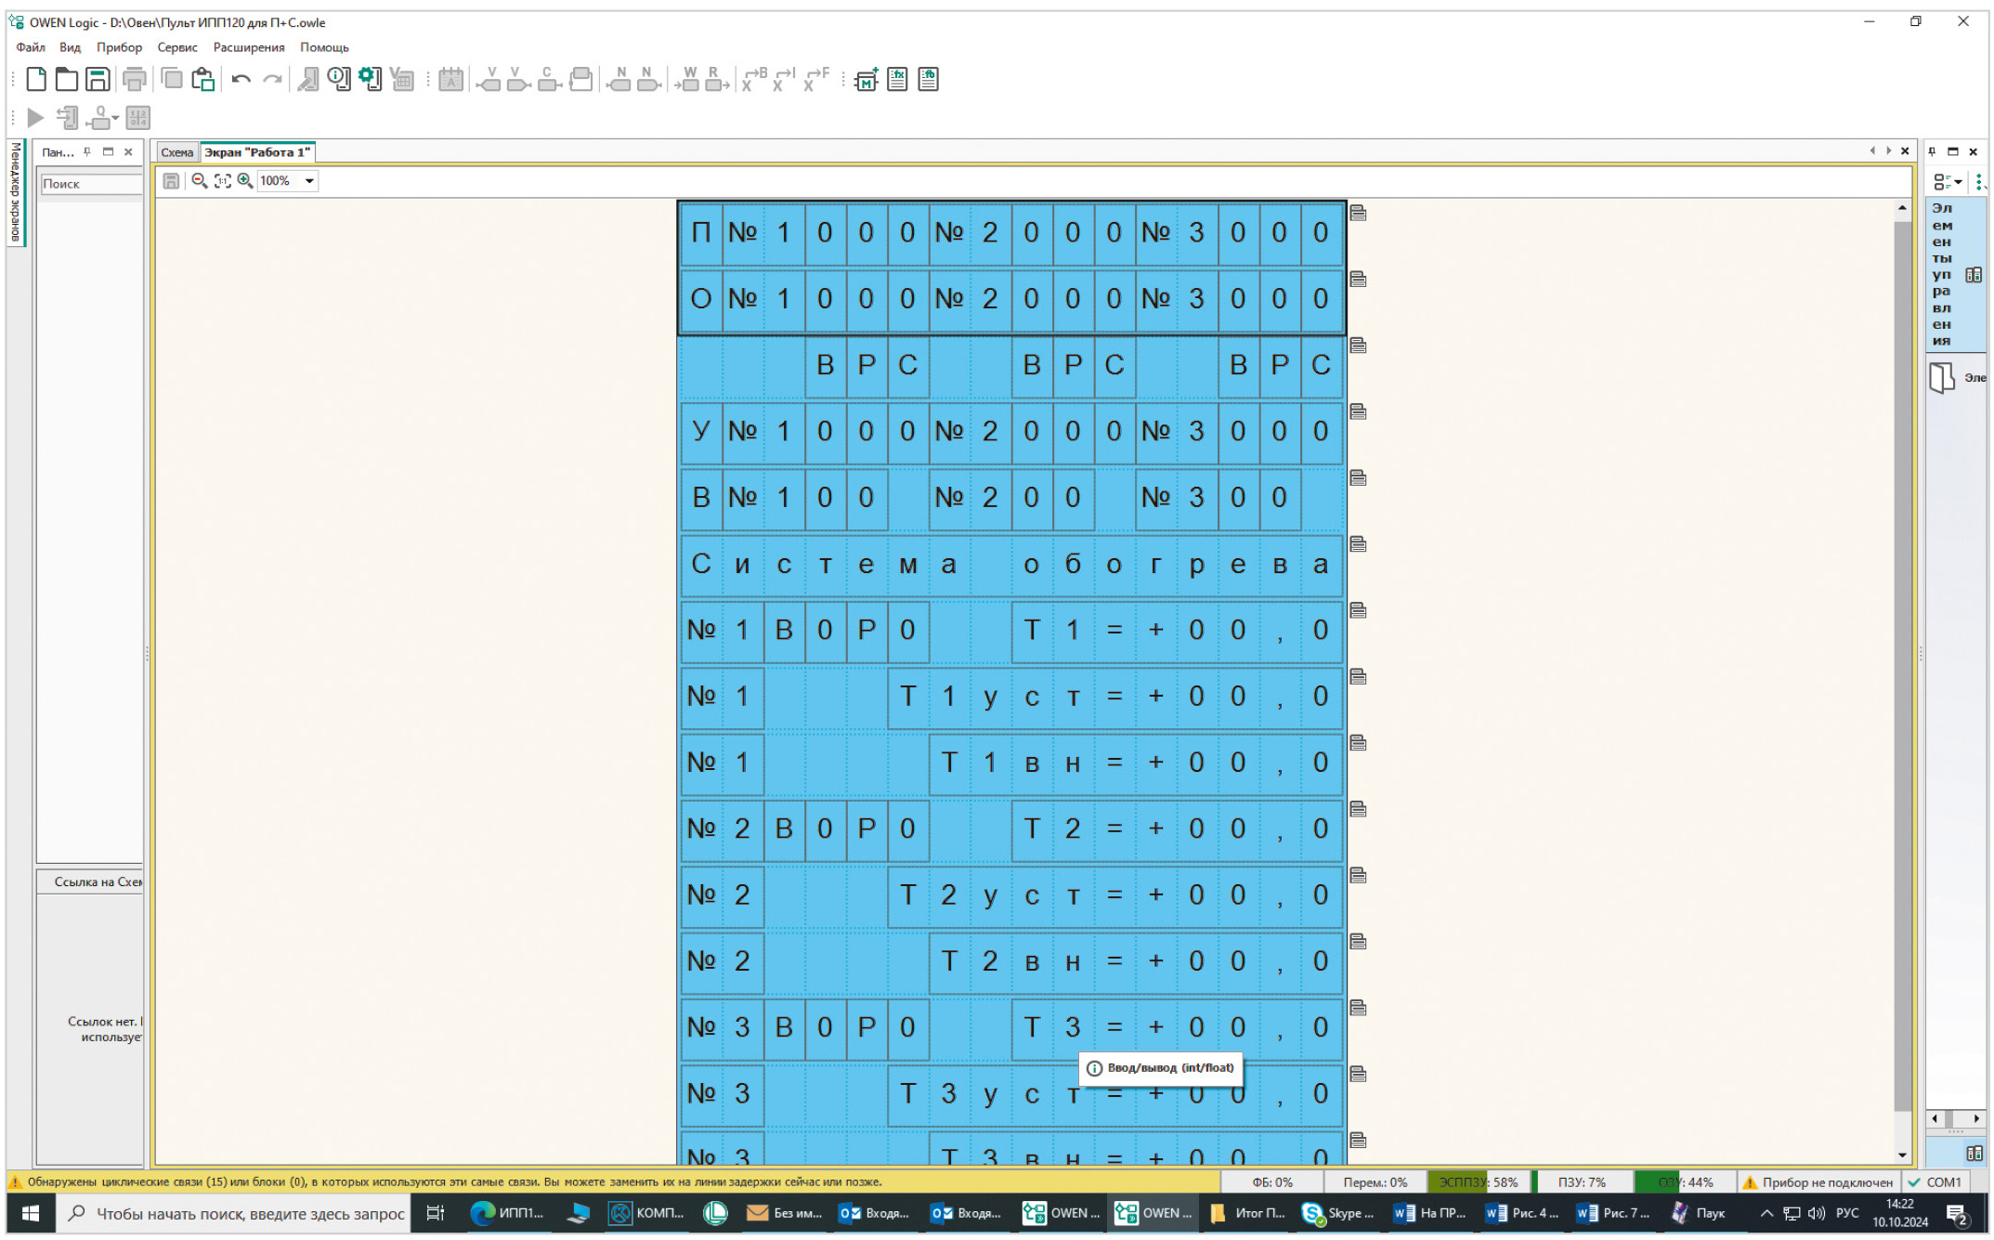Click the 'Прибор не подключен' status indicator
Image resolution: width=1994 pixels, height=1240 pixels.
pos(1818,1182)
